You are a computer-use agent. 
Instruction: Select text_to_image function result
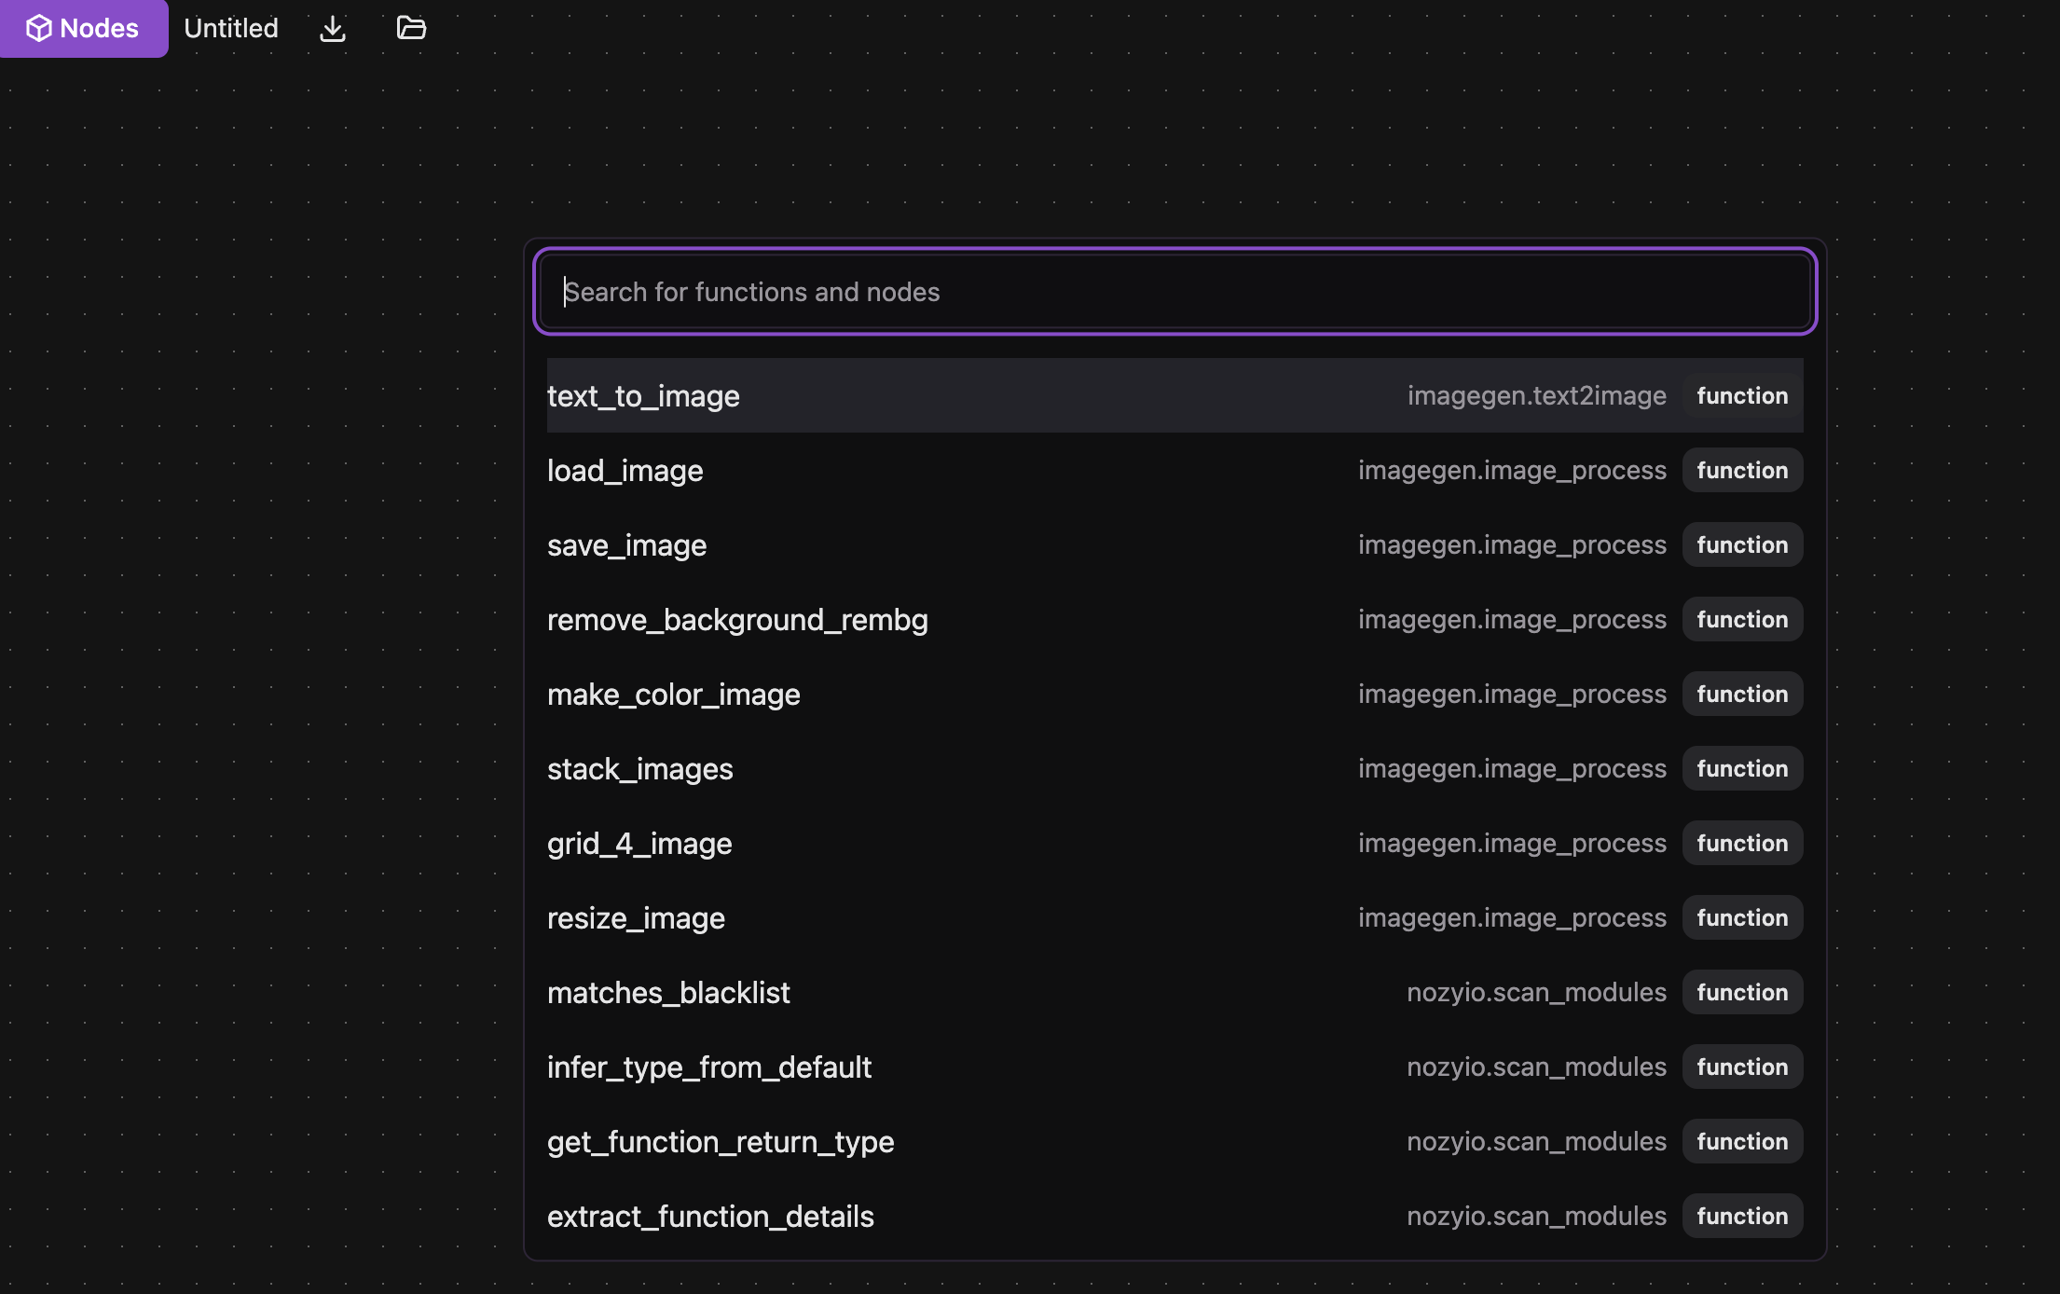(x=1175, y=395)
